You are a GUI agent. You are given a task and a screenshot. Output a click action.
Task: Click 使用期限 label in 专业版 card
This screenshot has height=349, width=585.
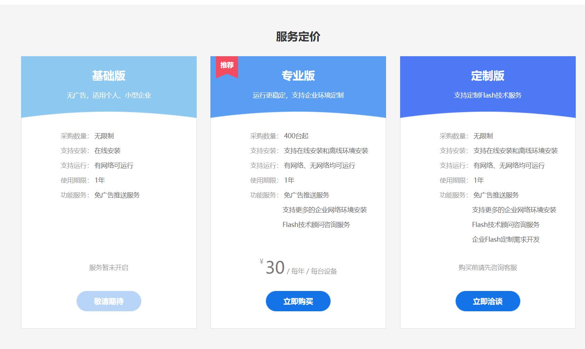coord(264,180)
